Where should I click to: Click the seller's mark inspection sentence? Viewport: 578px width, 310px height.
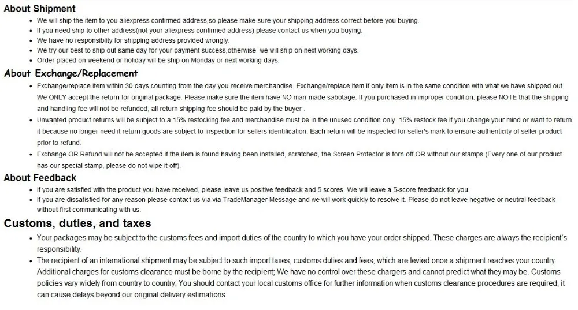436,132
